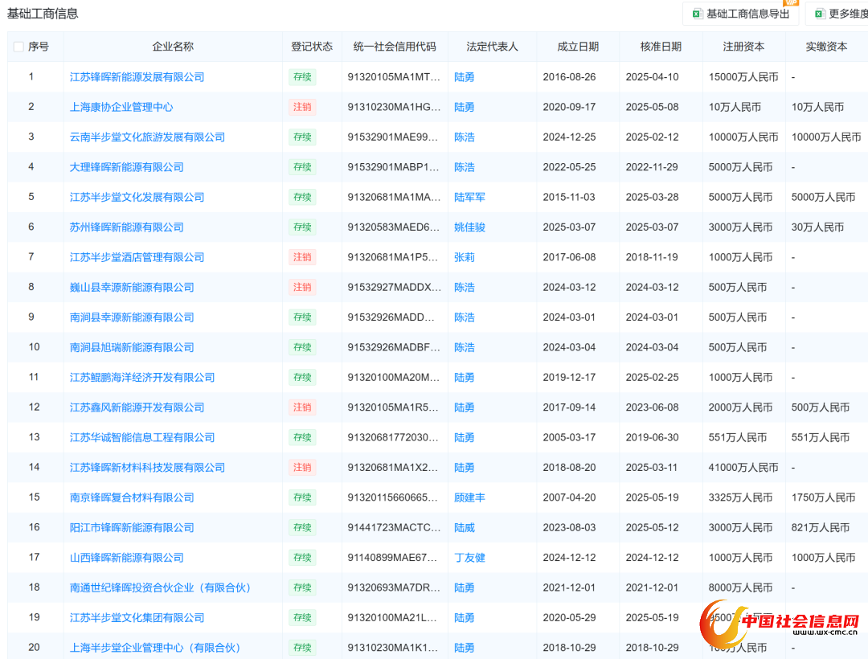Open 云南半步堂文化旅游发展有限公司 link
The height and width of the screenshot is (659, 868).
[147, 137]
